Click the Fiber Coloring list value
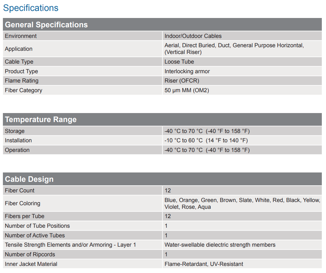 [x=242, y=203]
